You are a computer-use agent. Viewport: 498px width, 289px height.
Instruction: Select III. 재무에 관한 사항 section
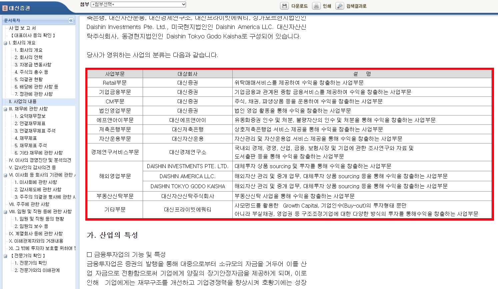(28, 109)
